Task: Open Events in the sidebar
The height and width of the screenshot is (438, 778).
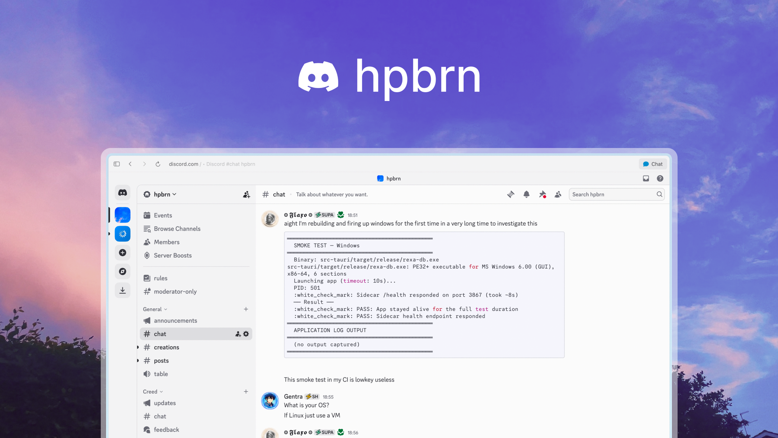Action: (196, 215)
